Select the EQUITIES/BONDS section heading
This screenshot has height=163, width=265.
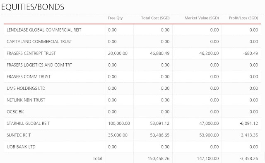pyautogui.click(x=33, y=7)
